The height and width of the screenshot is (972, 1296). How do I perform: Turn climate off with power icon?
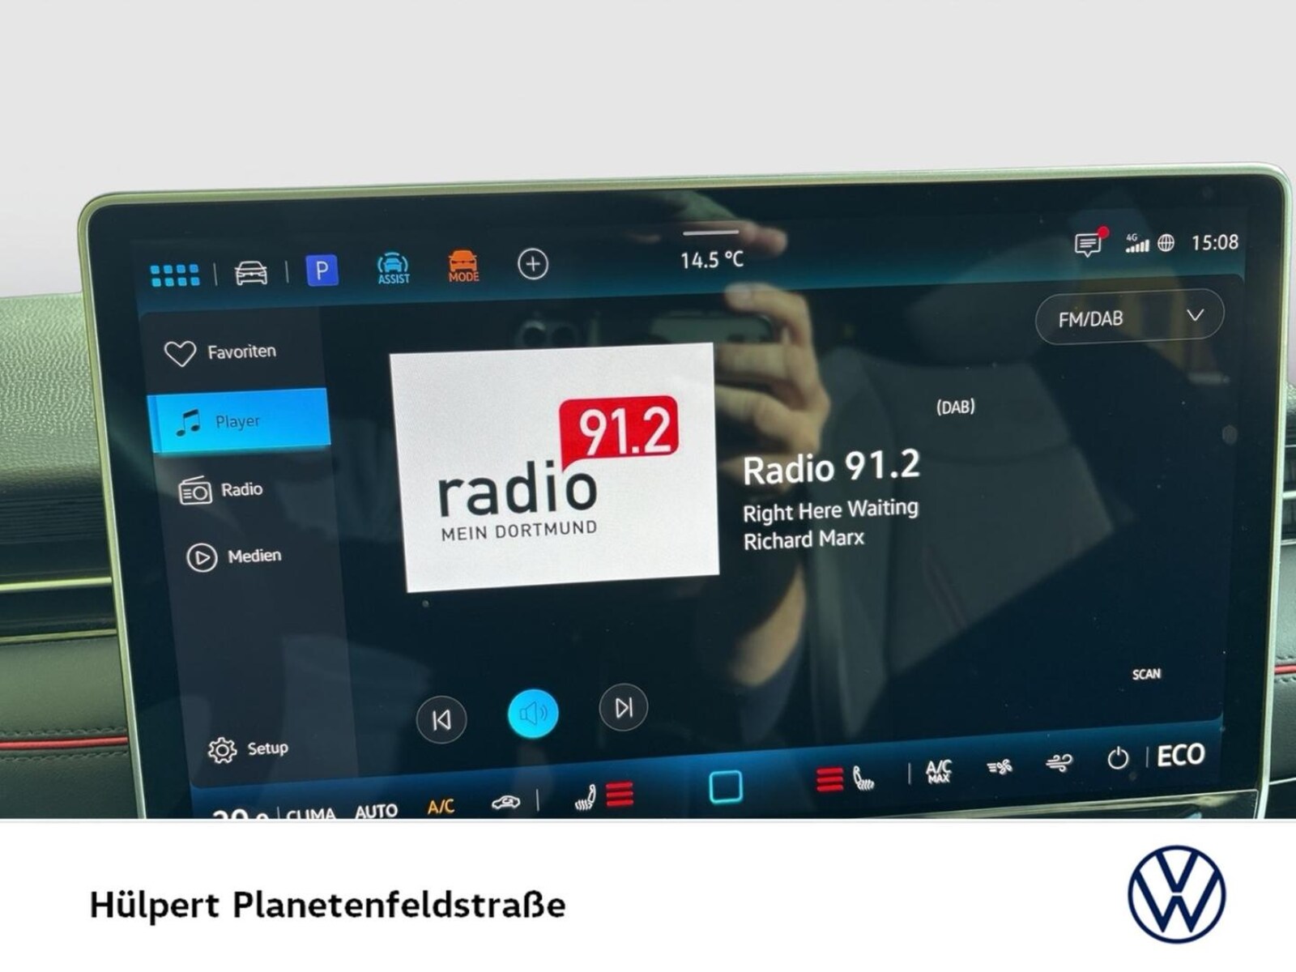pos(1118,759)
